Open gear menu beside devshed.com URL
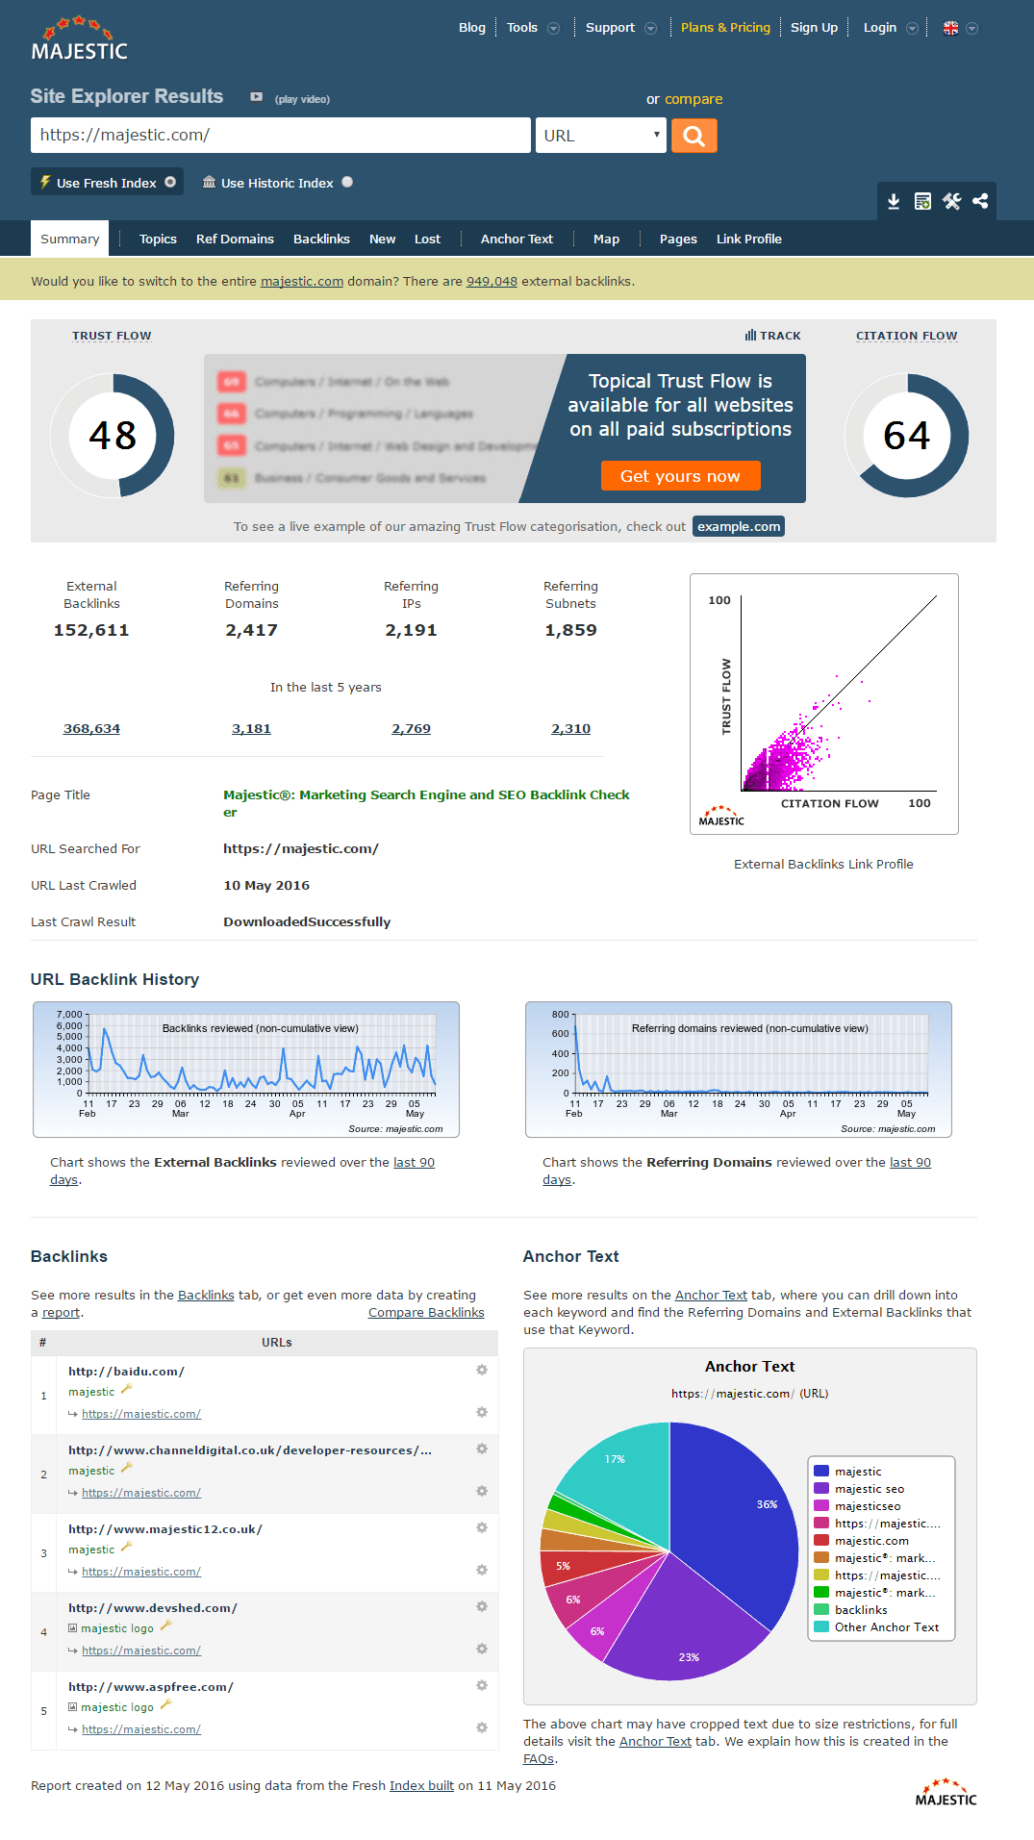 click(x=482, y=1606)
